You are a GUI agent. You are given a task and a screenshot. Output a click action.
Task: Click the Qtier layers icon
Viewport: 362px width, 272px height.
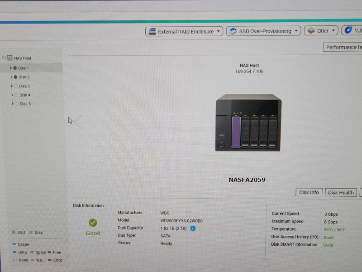(311, 30)
